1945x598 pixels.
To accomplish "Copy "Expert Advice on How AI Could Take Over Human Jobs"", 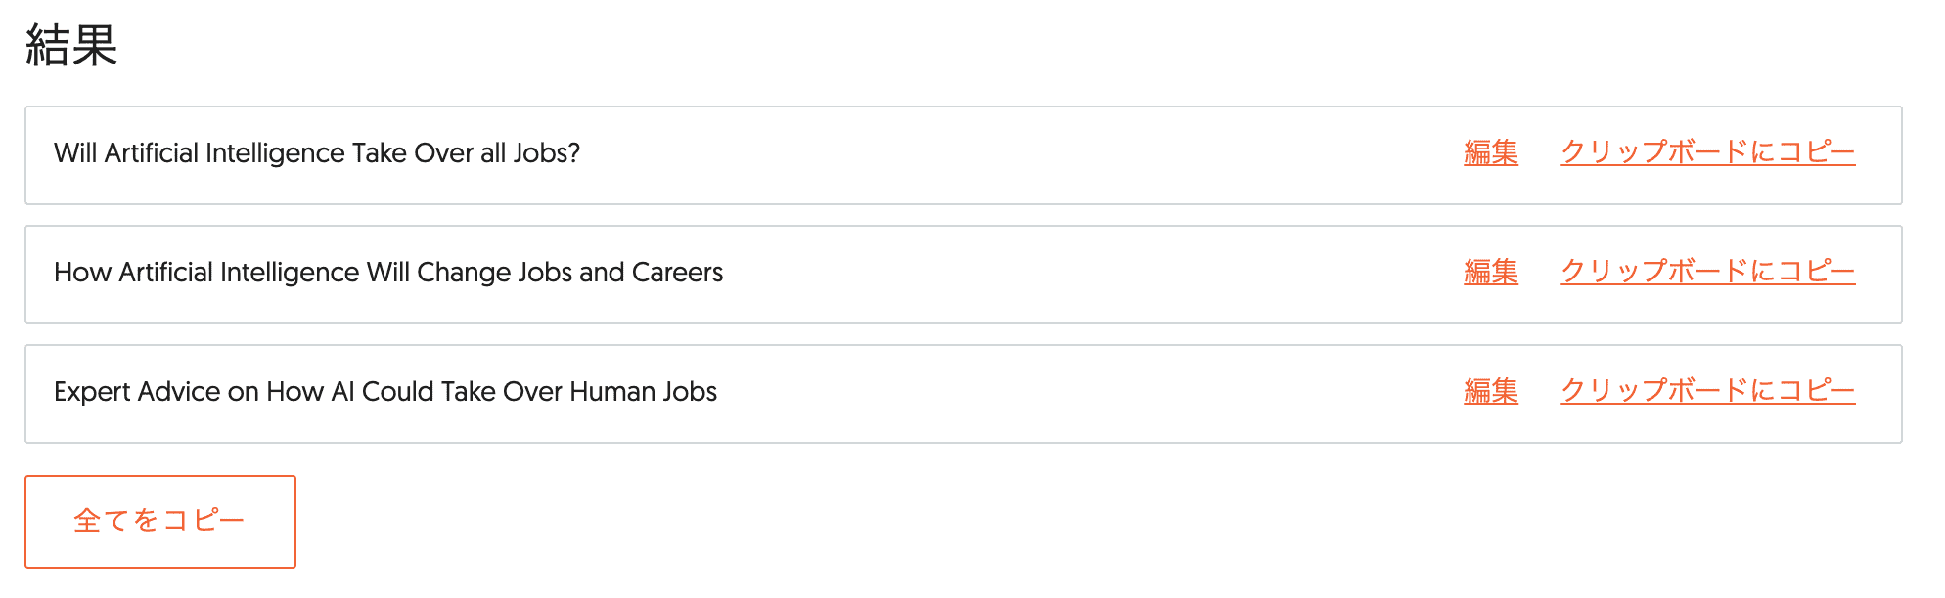I will click(1707, 392).
